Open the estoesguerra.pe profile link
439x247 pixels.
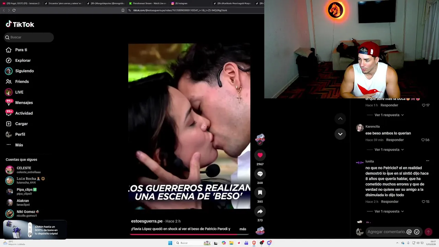tap(147, 221)
